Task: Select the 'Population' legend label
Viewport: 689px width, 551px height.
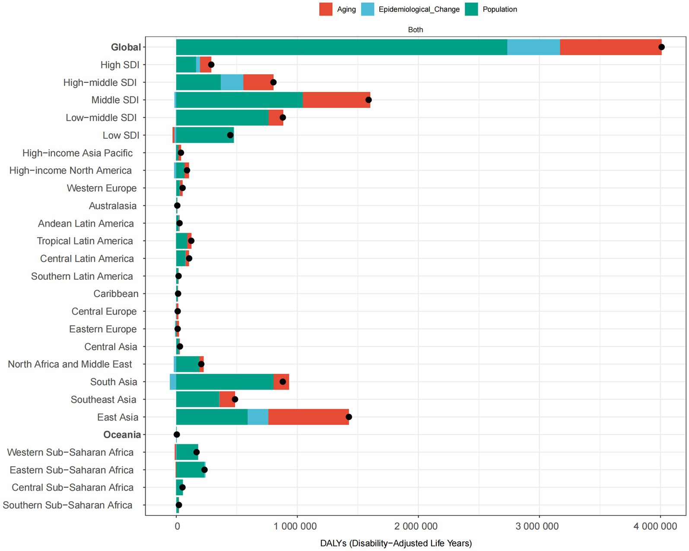Action: pyautogui.click(x=500, y=9)
